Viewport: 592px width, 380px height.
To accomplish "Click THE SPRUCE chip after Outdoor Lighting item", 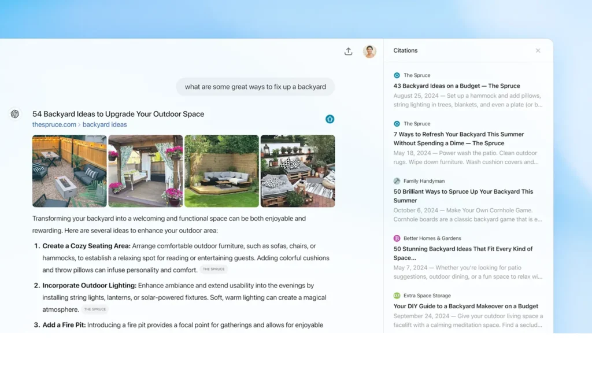I will tap(95, 309).
